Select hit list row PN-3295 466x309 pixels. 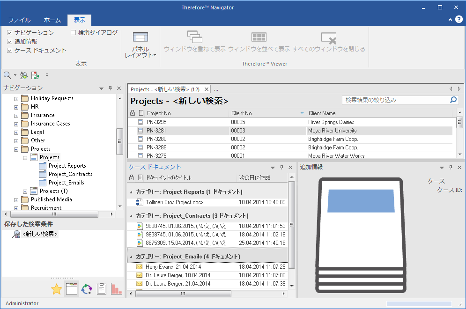point(290,122)
